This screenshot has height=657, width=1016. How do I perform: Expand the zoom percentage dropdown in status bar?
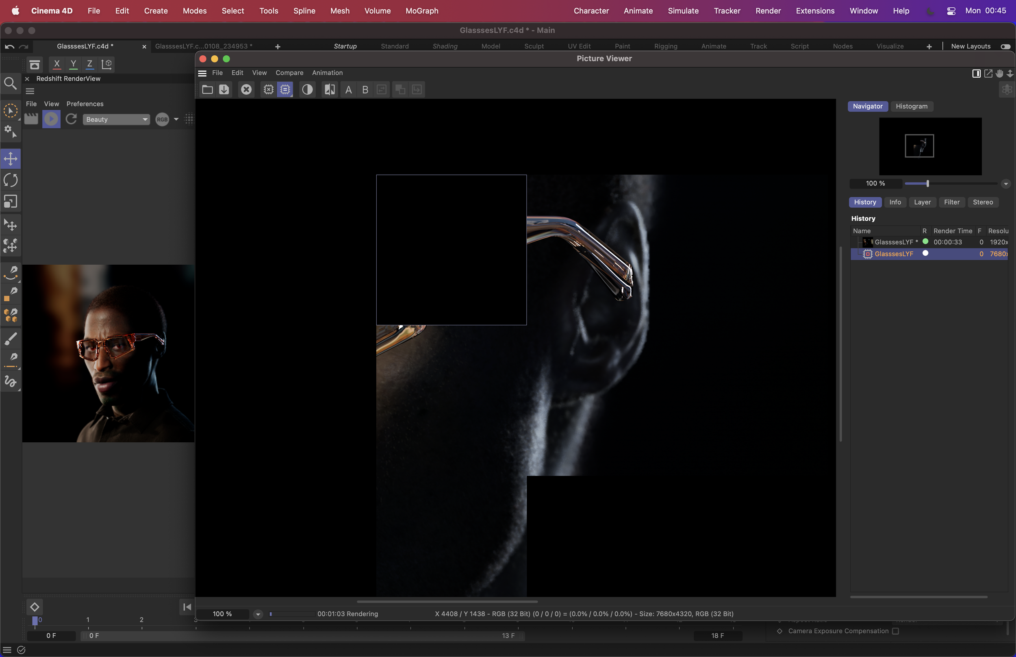258,614
